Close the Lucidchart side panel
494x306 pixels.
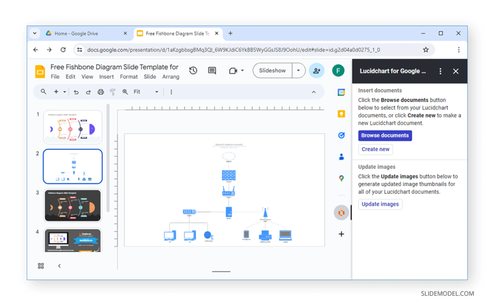455,71
